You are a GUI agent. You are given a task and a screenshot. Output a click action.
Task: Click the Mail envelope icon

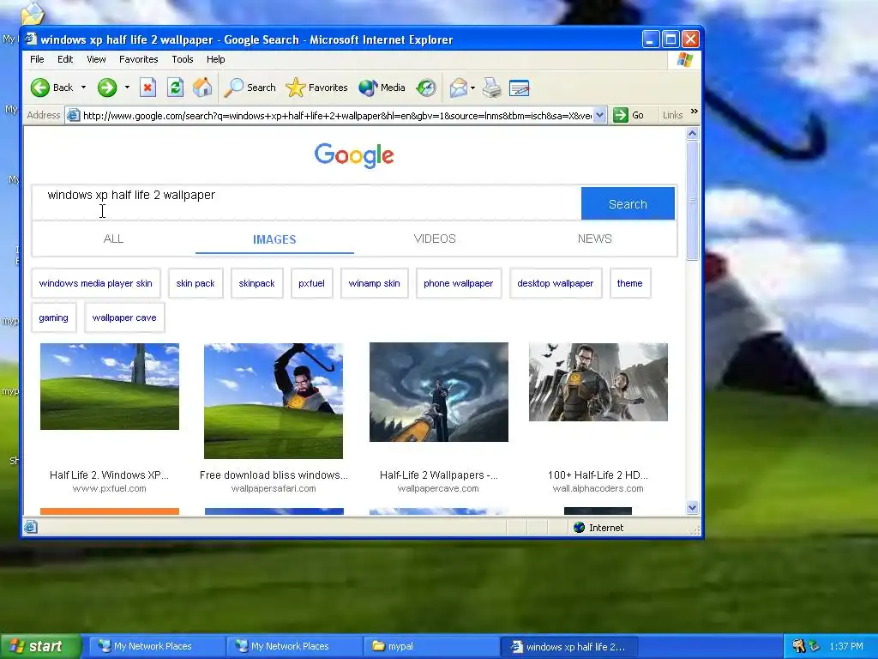coord(458,88)
